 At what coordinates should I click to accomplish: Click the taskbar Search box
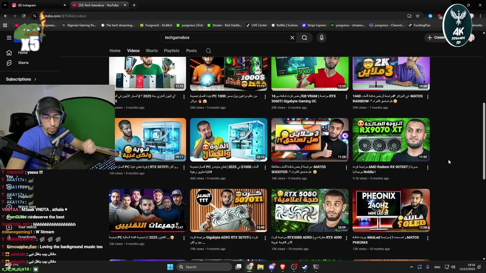[x=204, y=267]
